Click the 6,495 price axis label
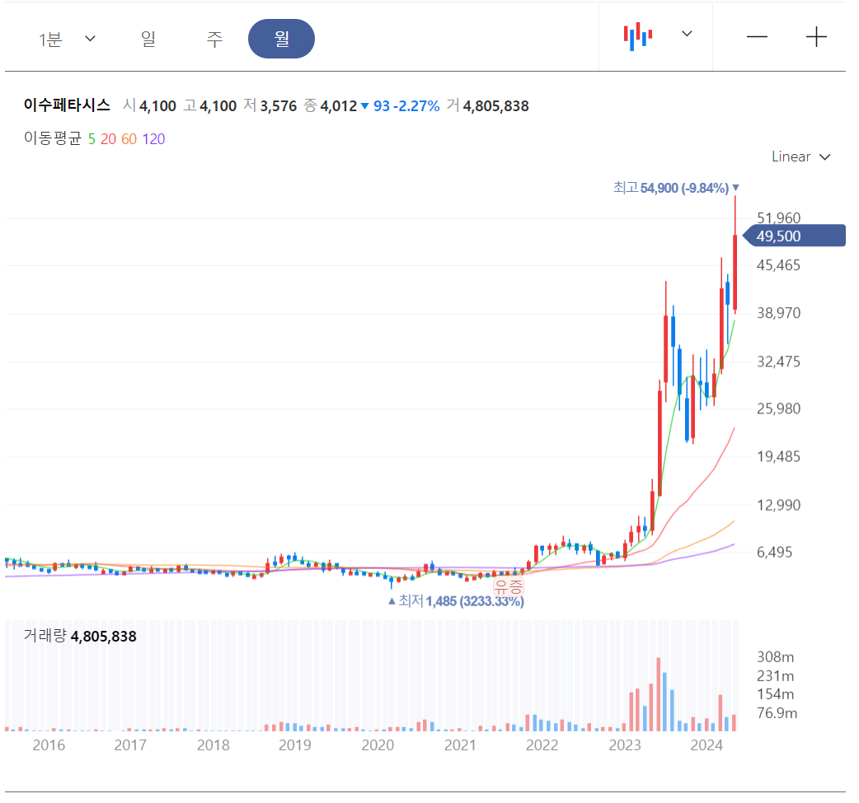The image size is (859, 803). (775, 553)
